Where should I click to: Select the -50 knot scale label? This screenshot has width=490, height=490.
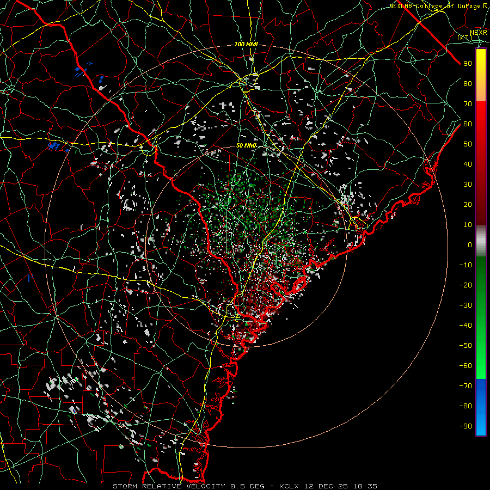465,346
